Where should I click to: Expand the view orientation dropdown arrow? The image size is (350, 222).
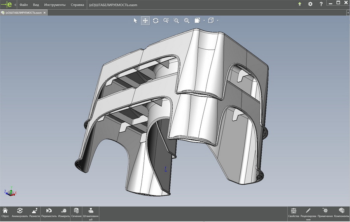coord(204,21)
